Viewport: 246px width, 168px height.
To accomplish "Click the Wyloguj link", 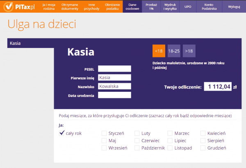I will pyautogui.click(x=234, y=7).
